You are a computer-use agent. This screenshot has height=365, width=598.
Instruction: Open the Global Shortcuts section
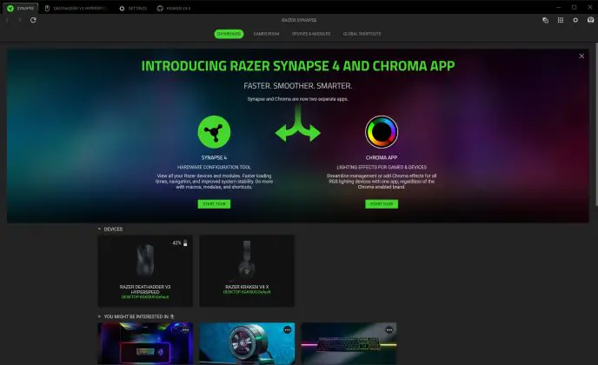click(x=362, y=34)
